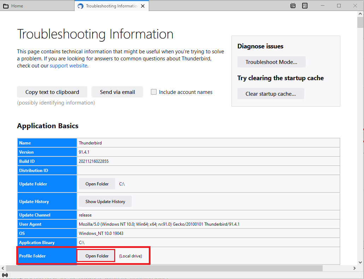The width and height of the screenshot is (364, 279).
Task: Close the Troubleshooting Information tab
Action: coord(143,6)
